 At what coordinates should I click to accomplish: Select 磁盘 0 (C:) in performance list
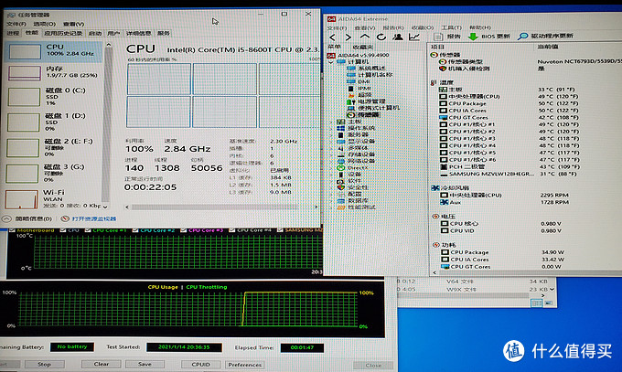point(54,96)
